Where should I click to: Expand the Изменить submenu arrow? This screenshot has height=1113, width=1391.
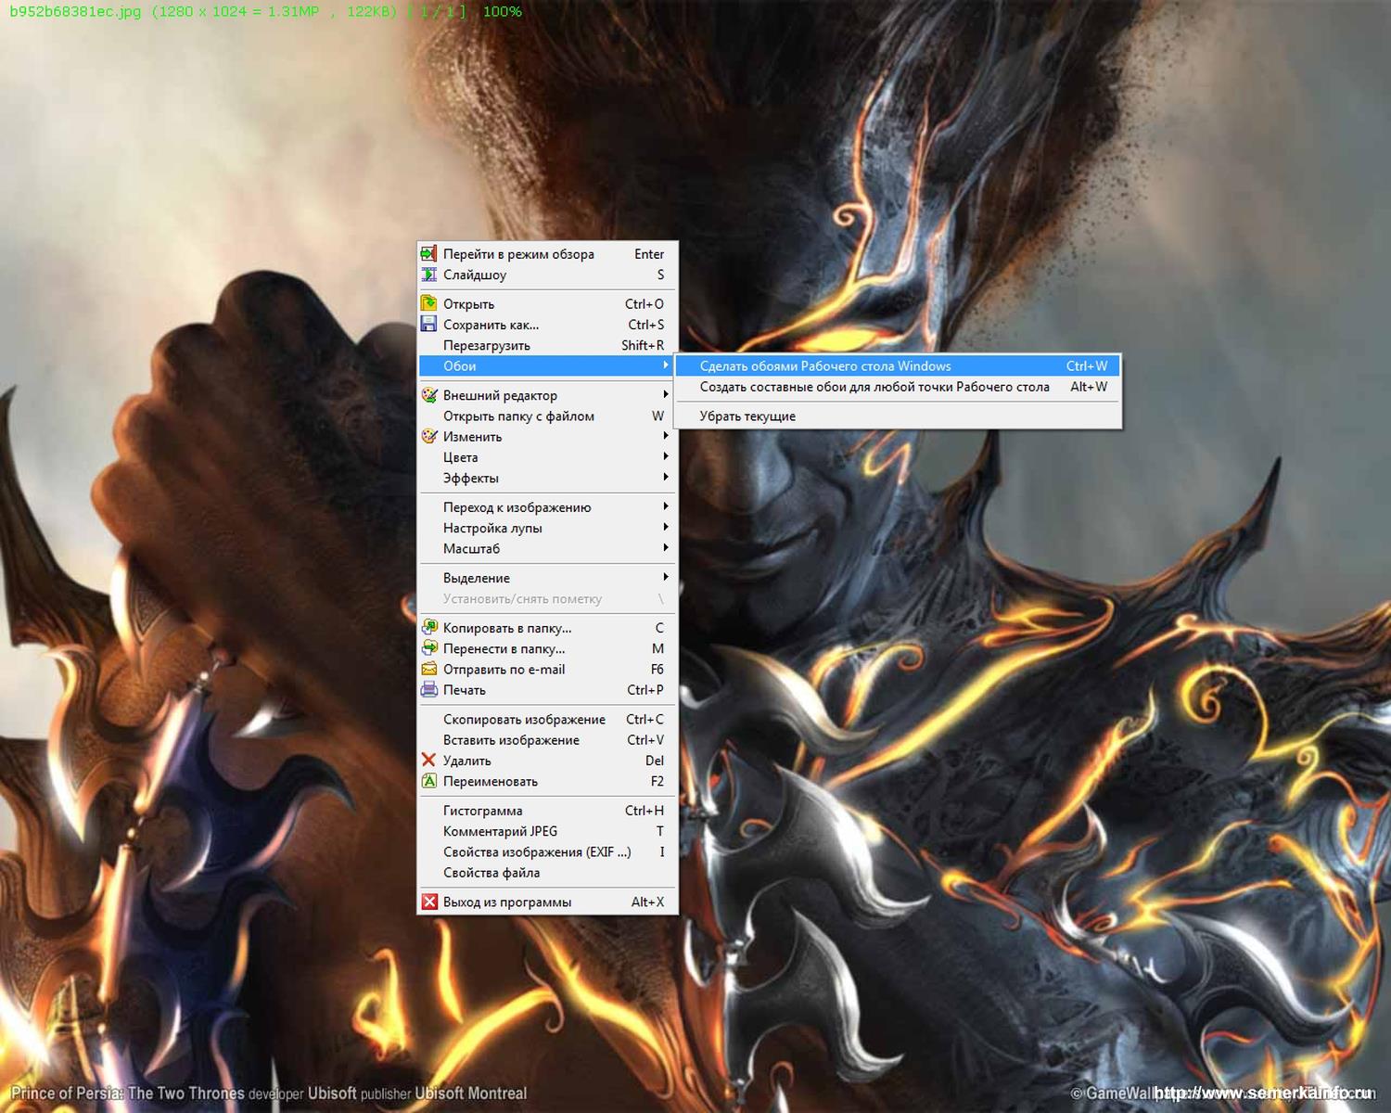(665, 436)
